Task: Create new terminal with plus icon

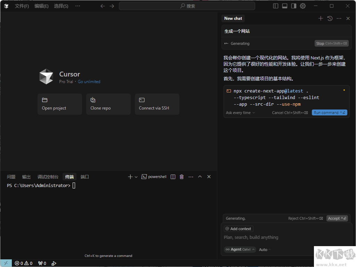Action: point(130,177)
